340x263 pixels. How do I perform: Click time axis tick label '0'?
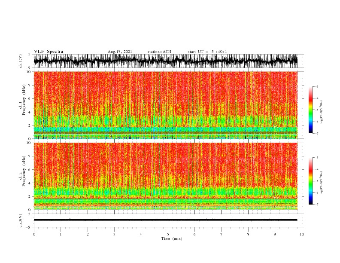[x=34, y=234]
